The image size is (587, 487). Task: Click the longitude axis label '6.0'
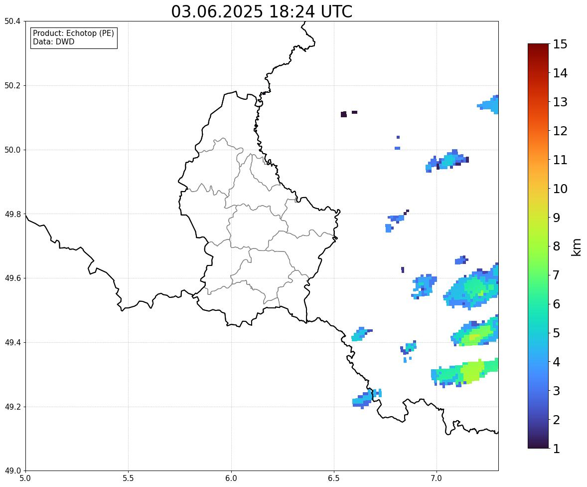231,479
